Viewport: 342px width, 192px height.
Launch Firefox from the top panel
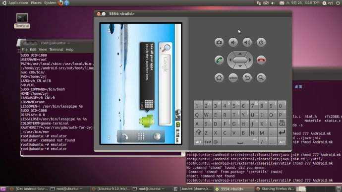tap(60, 3)
